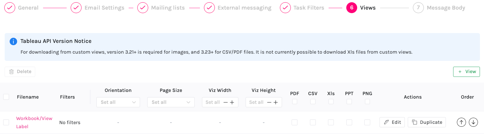
Task: Click the move up arrow icon
Action: (461, 122)
